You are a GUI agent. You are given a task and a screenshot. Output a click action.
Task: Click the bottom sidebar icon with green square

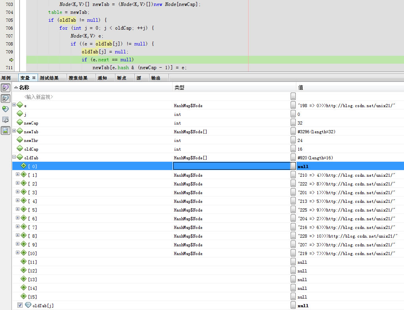click(6, 130)
